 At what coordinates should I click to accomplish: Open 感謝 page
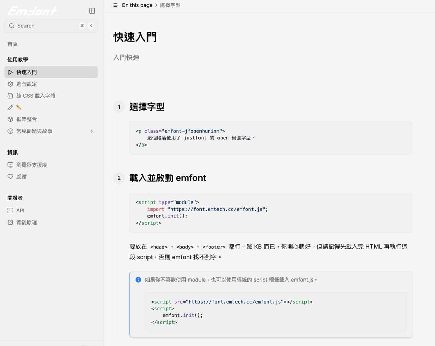pos(51,177)
